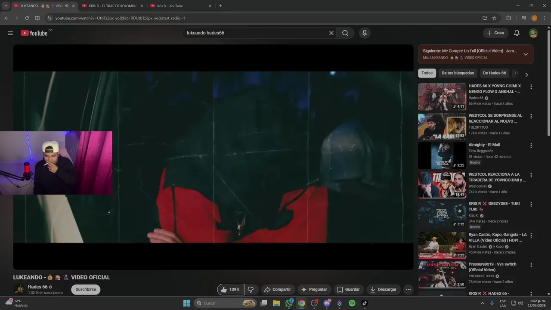Expand the Siguiente mix playlist panel
This screenshot has height=310, width=551.
tap(526, 54)
